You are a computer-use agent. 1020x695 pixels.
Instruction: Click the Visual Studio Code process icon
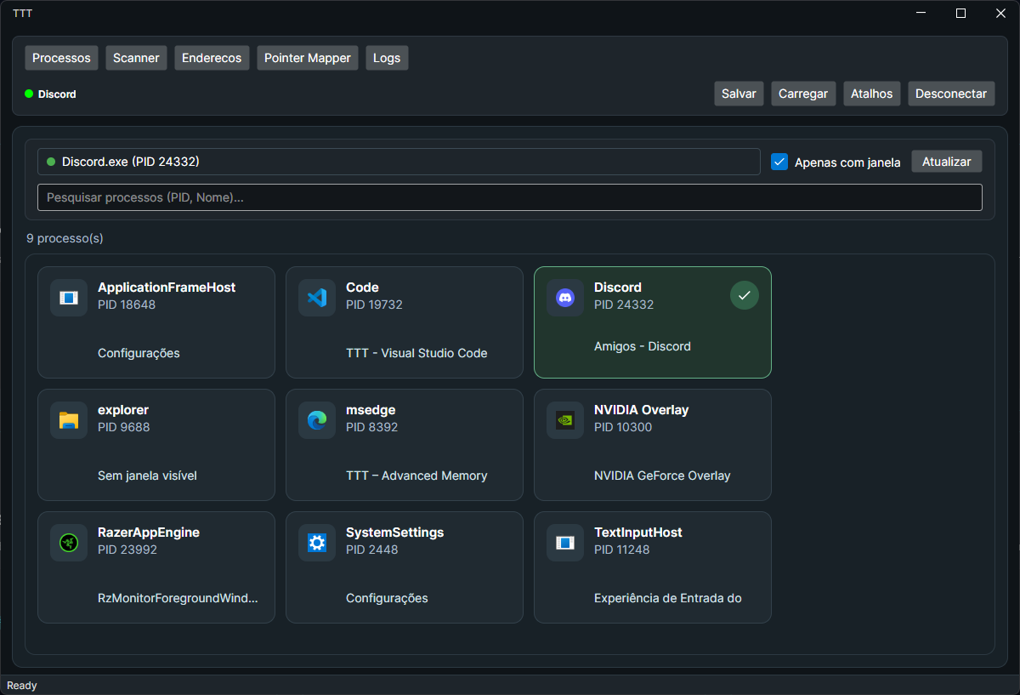click(x=316, y=298)
